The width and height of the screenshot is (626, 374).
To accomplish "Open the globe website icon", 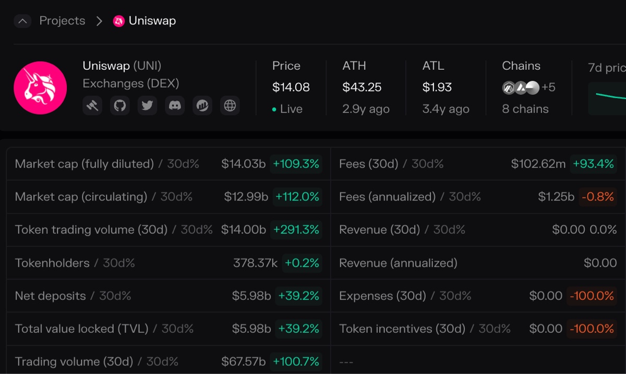I will coord(230,106).
